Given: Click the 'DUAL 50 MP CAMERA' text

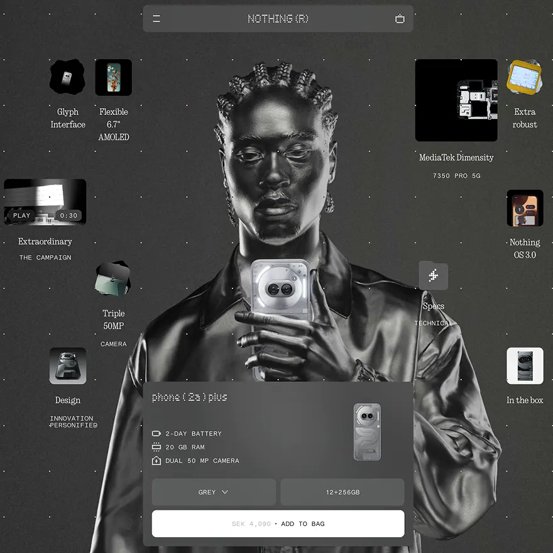Looking at the screenshot, I should (x=202, y=461).
